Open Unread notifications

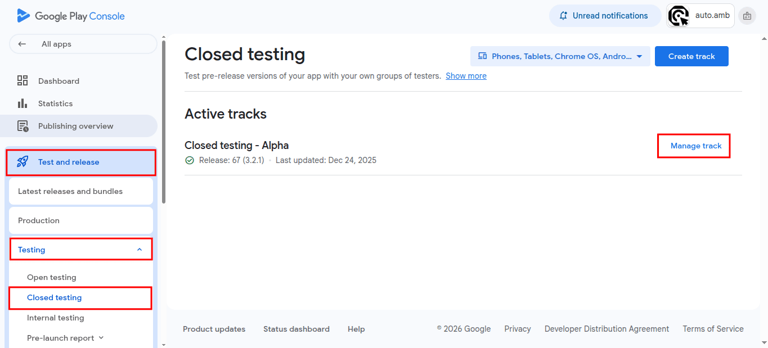pyautogui.click(x=605, y=15)
